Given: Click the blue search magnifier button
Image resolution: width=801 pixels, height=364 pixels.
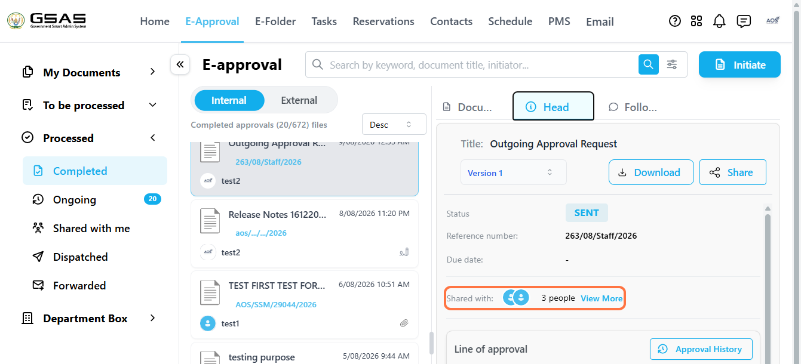Looking at the screenshot, I should click(648, 64).
